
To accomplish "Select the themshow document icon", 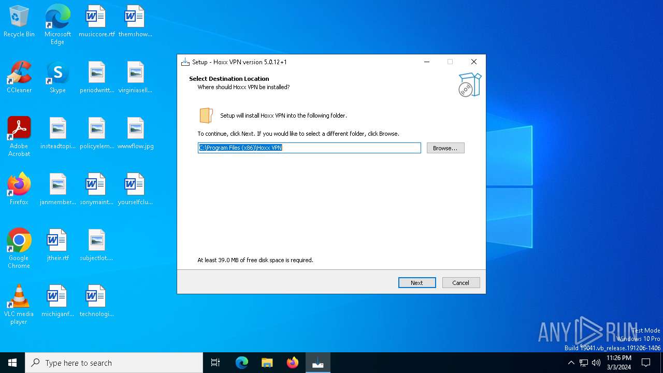I will (x=135, y=22).
